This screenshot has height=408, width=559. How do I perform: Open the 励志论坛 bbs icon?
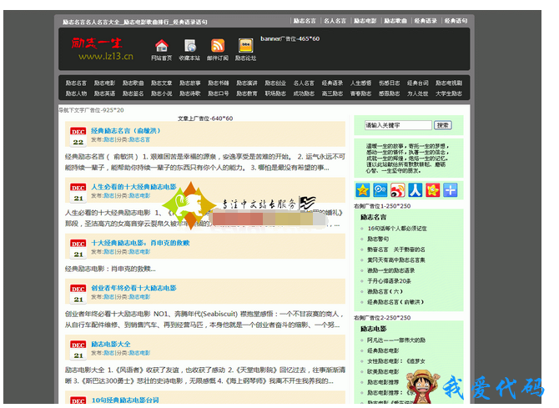[x=245, y=46]
